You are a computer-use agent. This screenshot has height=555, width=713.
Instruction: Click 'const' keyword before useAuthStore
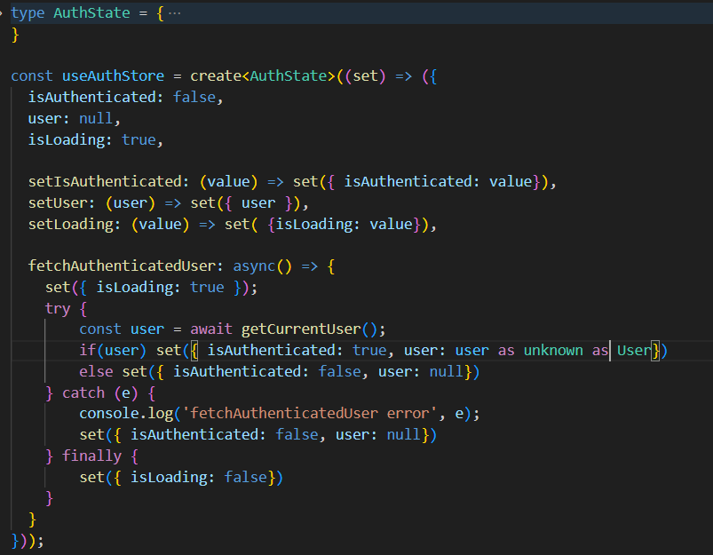tap(32, 75)
